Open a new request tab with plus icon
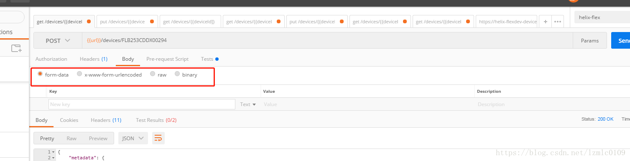This screenshot has height=161, width=630. (x=545, y=22)
